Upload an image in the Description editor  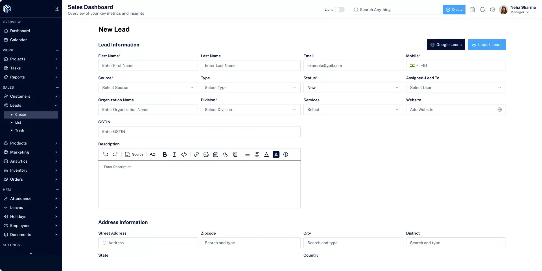point(206,154)
